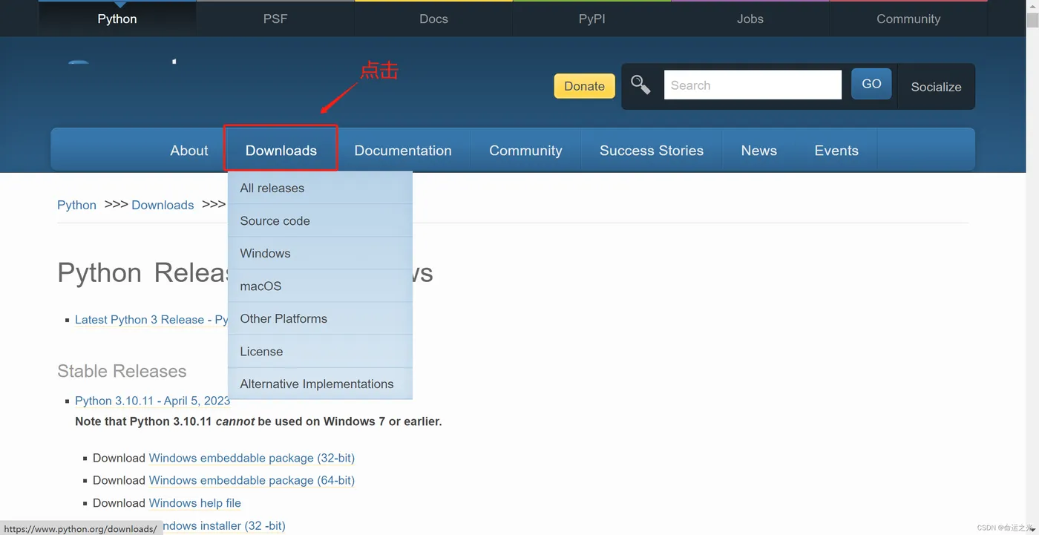Viewport: 1039px width, 535px height.
Task: Click the Python breadcrumb link
Action: coord(76,205)
